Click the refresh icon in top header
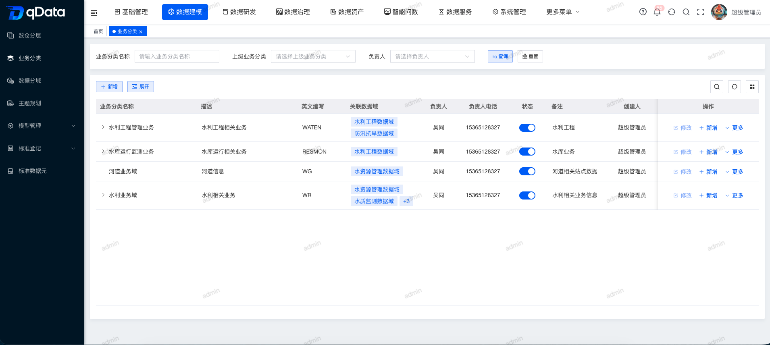770x345 pixels. [672, 12]
